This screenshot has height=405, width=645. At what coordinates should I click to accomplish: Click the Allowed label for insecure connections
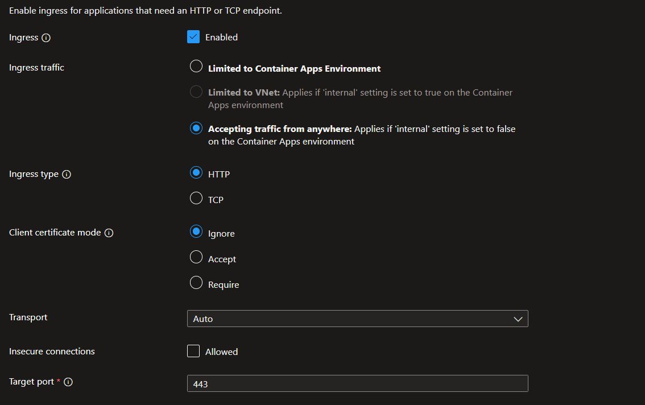tap(221, 352)
